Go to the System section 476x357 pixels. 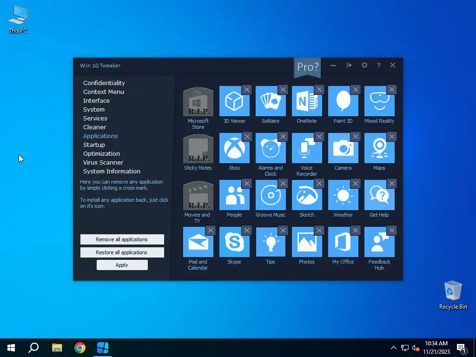click(x=94, y=109)
